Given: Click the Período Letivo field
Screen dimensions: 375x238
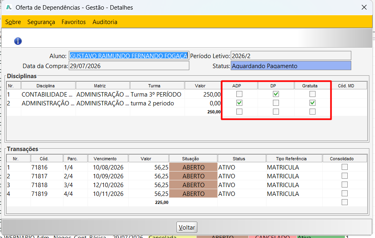Looking at the screenshot, I should [x=291, y=56].
